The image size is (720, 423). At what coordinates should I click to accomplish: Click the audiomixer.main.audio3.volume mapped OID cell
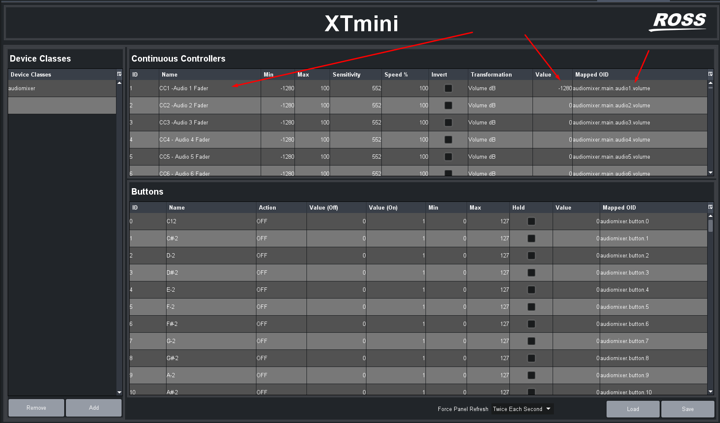coord(640,122)
